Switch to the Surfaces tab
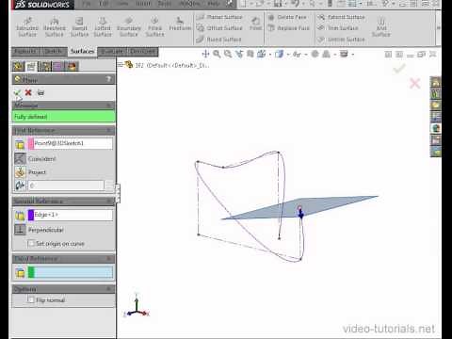452x339 pixels. click(82, 52)
